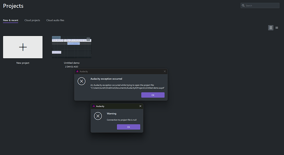Screen dimensions: 284x155
Task: Confirm OK in exception occurred dialog
Action: click(153, 95)
